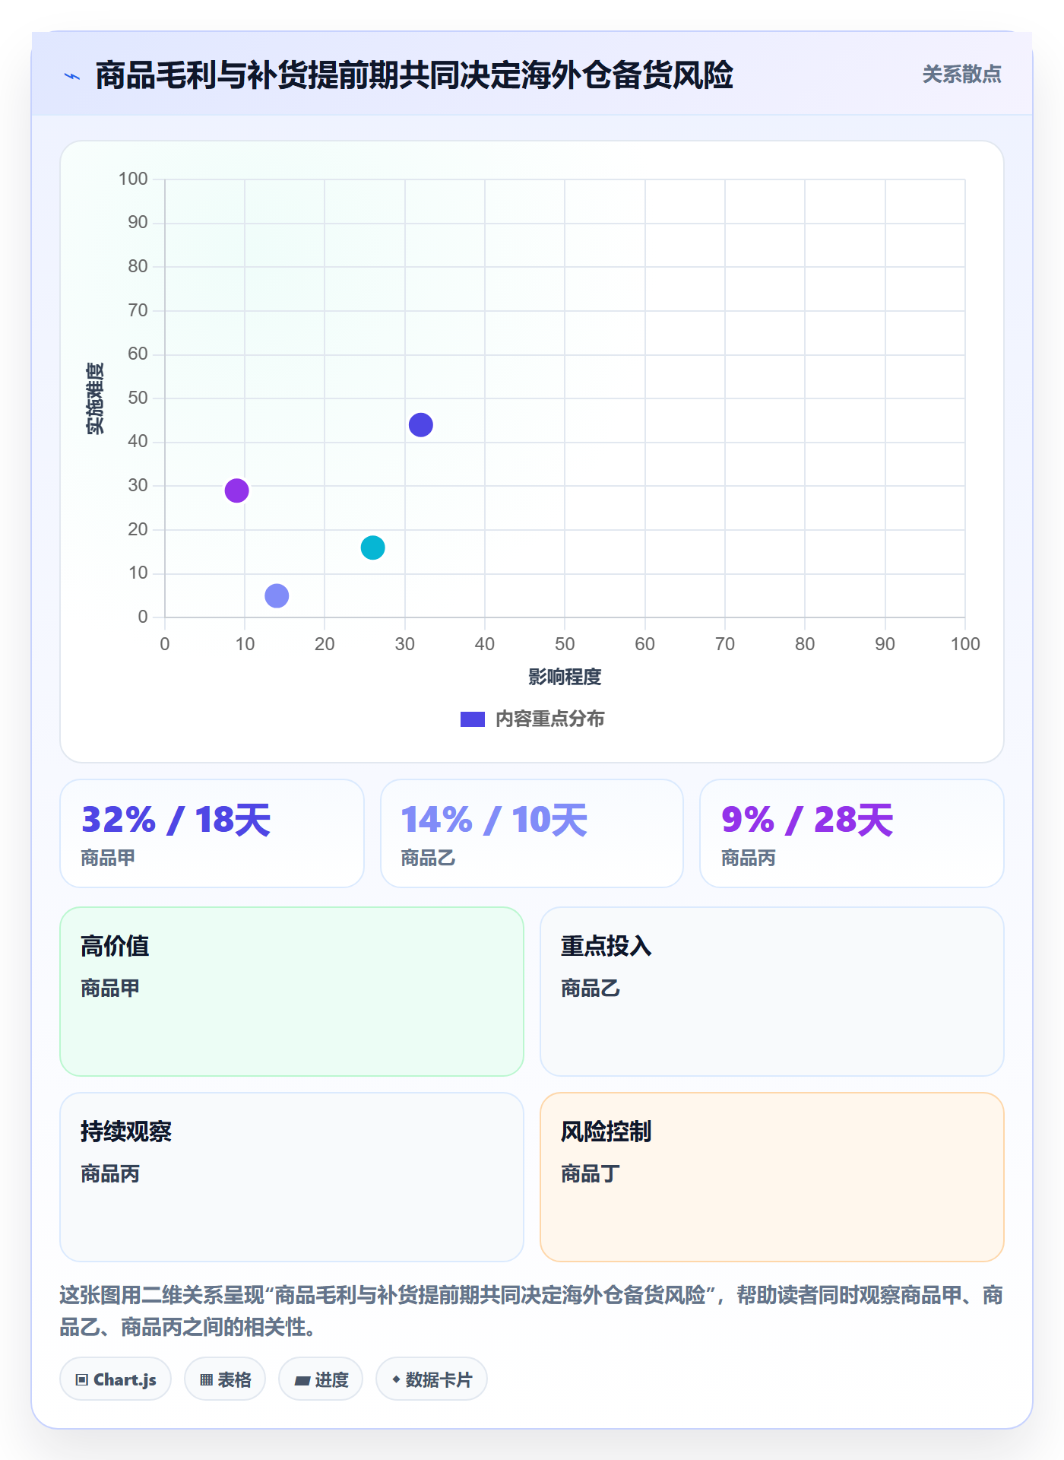1064x1460 pixels.
Task: Select the 持续观察 quadrant card
Action: 292,1177
